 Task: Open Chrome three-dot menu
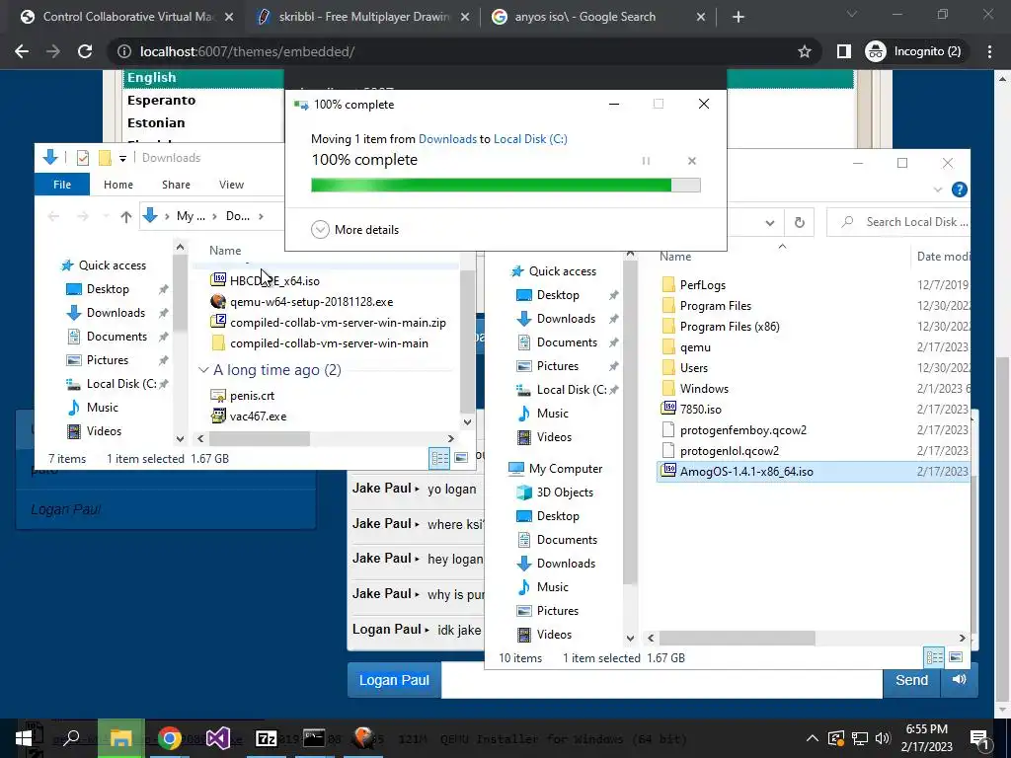[x=989, y=51]
